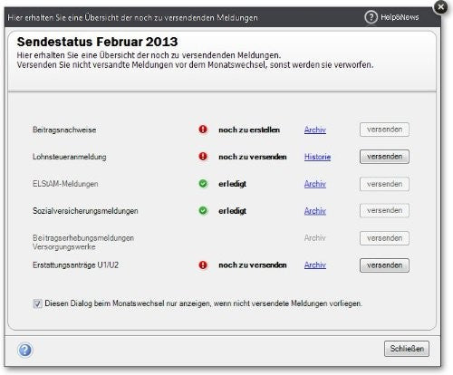The width and height of the screenshot is (453, 375).
Task: Click 'noch zu versenden' status for Erstattungsanträge
Action: (x=253, y=265)
